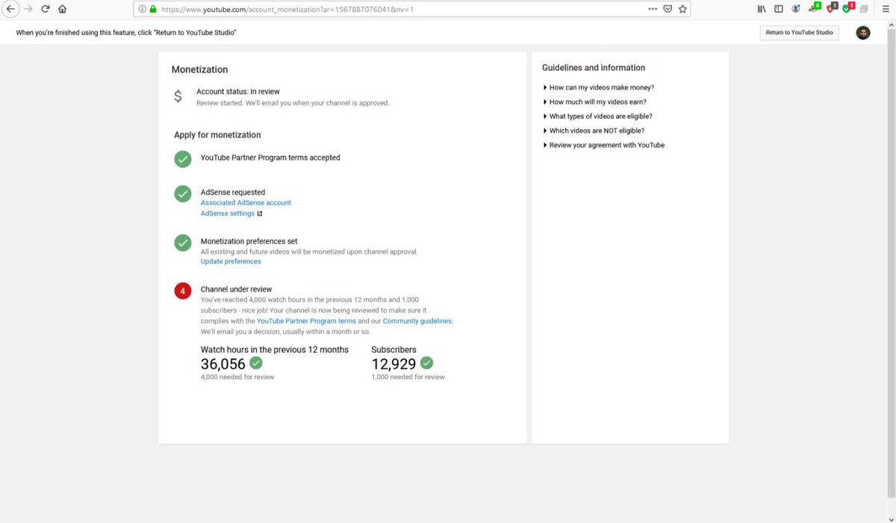This screenshot has height=523, width=896.
Task: Save page to Pocket icon
Action: click(x=668, y=10)
